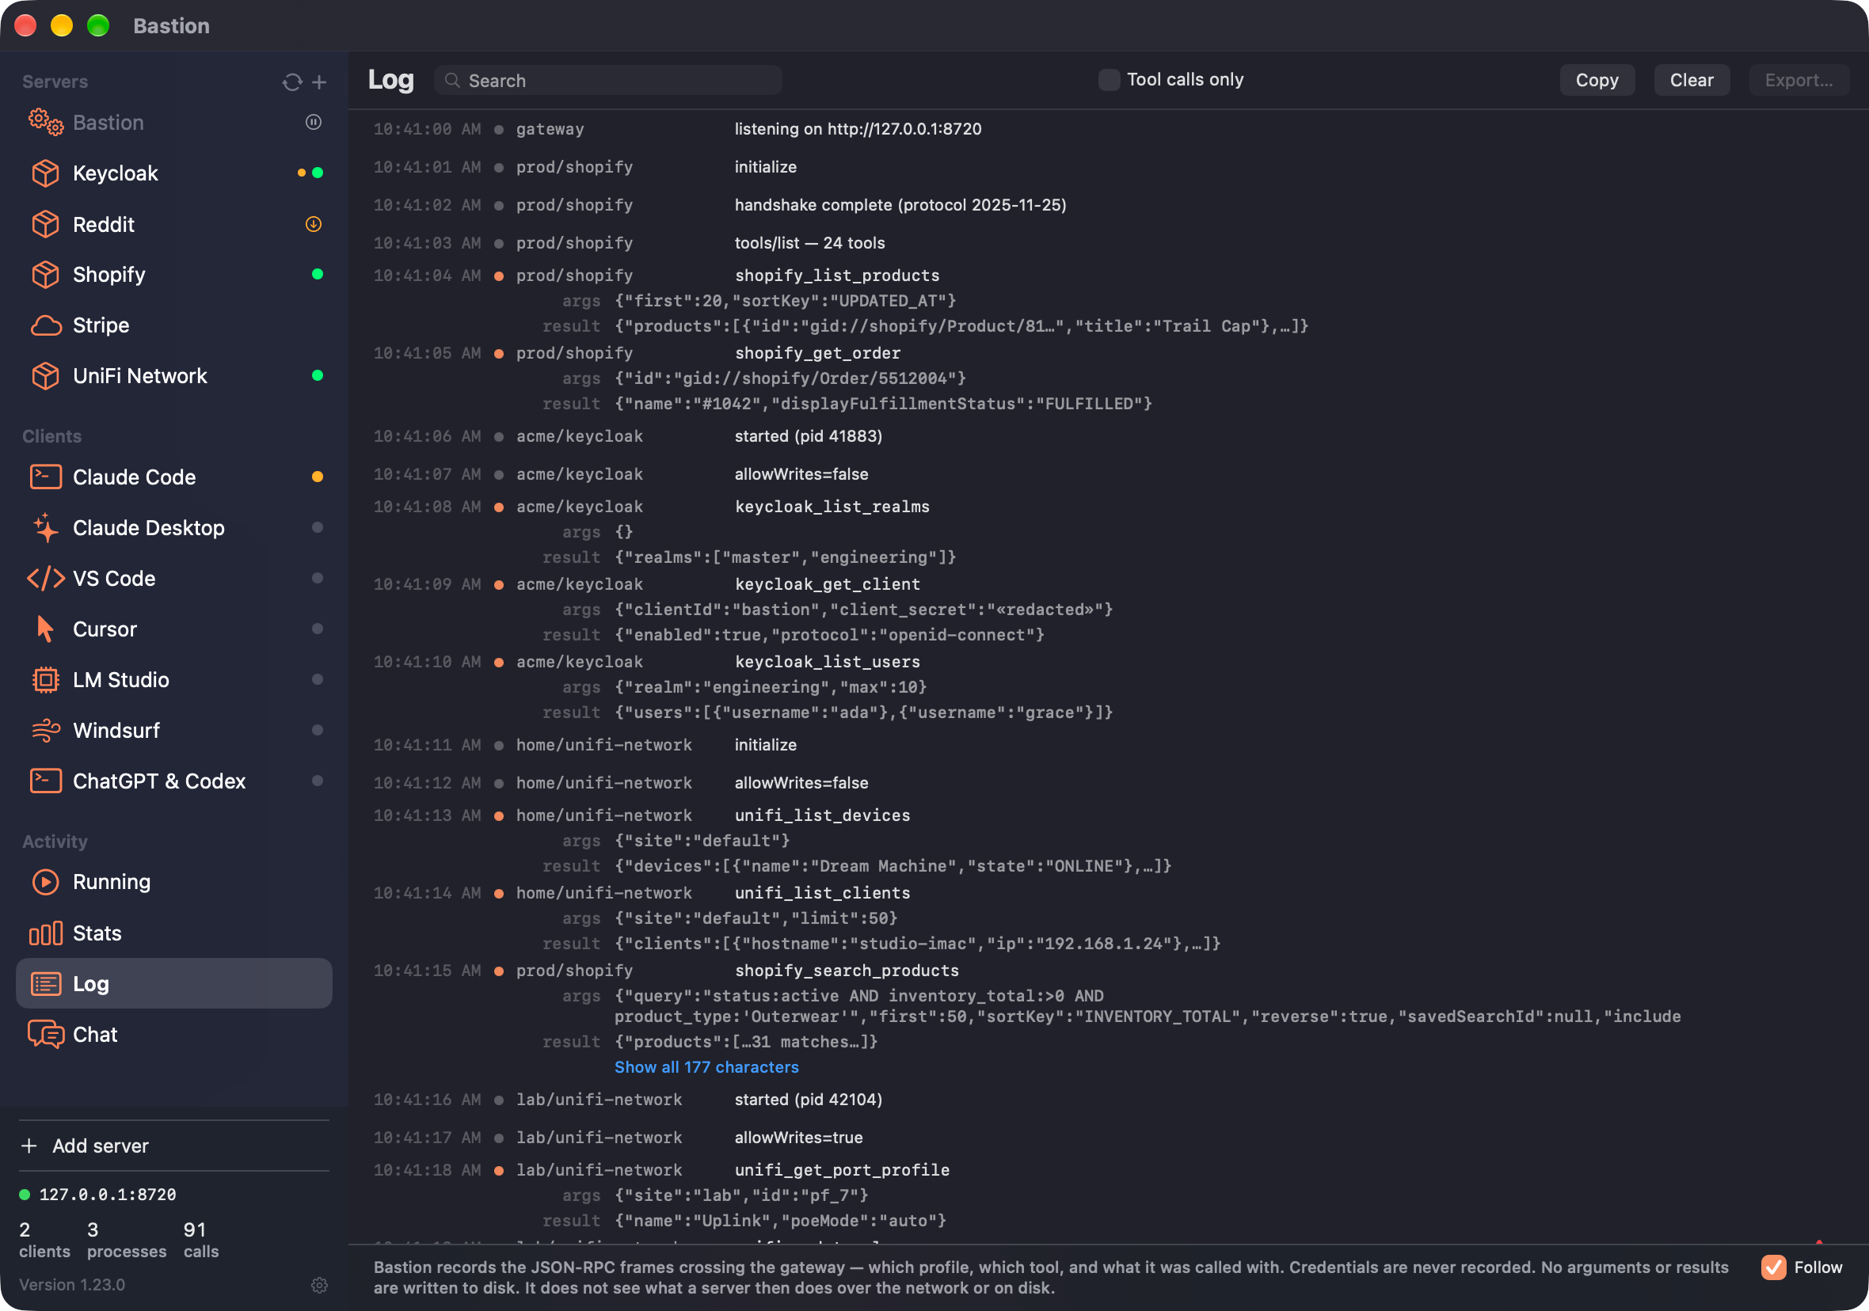Click the gray status dot on ChatGPT & Codex row

318,781
